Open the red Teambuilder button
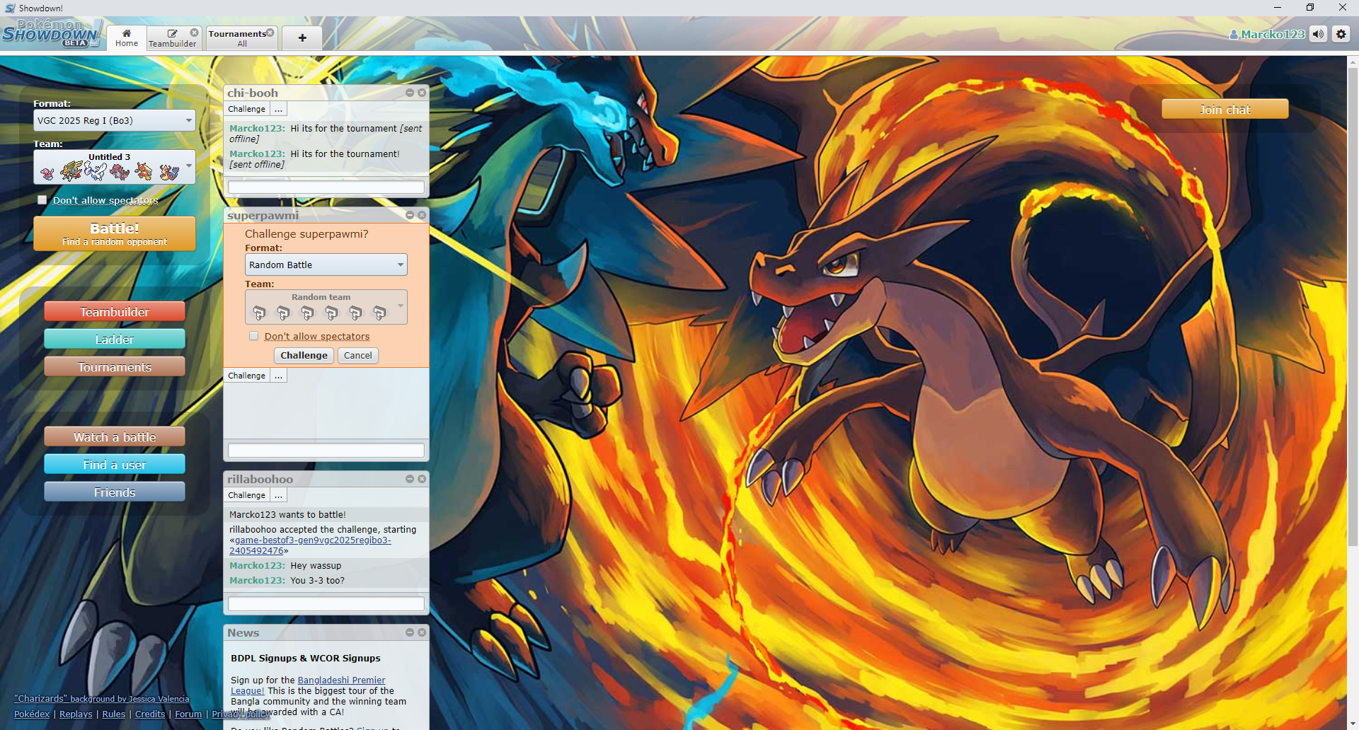 115,312
